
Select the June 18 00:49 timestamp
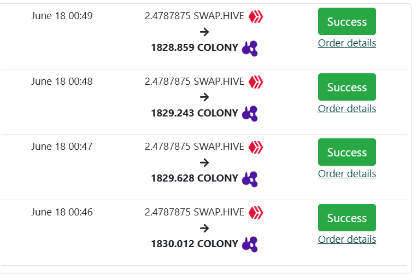62,16
